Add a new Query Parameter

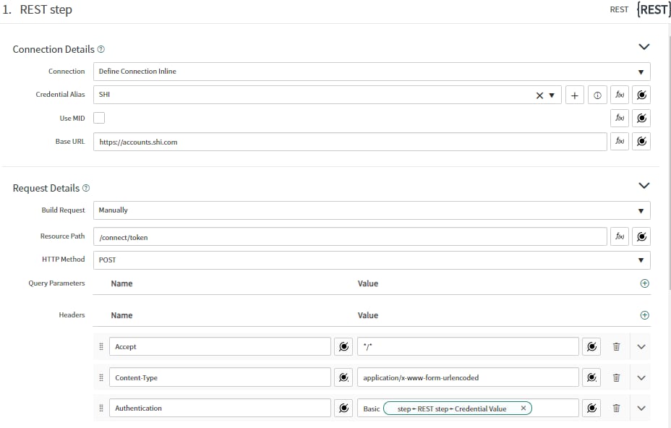coord(644,283)
